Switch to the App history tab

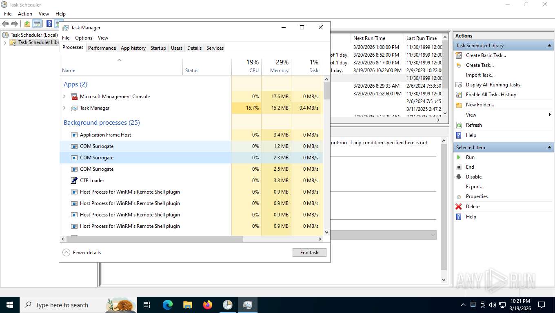coord(133,48)
